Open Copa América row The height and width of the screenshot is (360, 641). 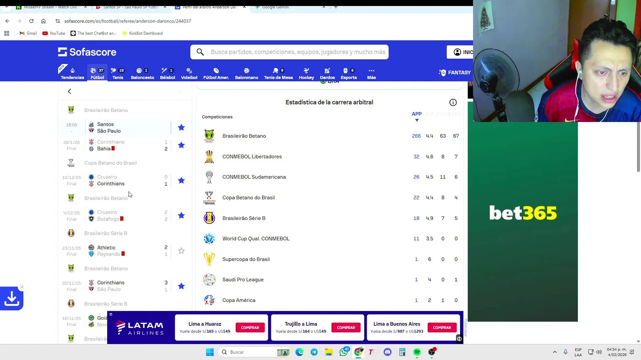(x=331, y=300)
